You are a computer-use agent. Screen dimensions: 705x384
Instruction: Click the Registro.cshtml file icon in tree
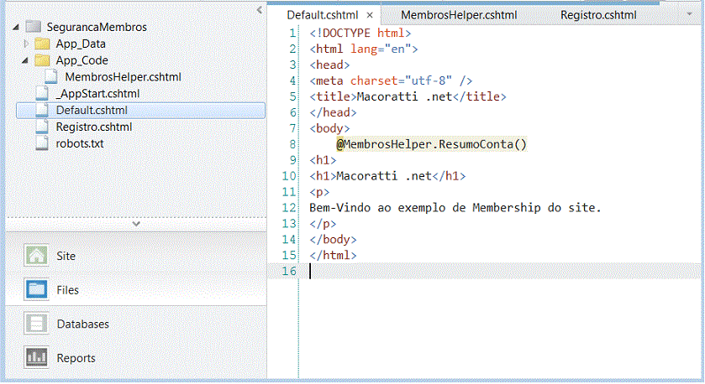pos(42,127)
